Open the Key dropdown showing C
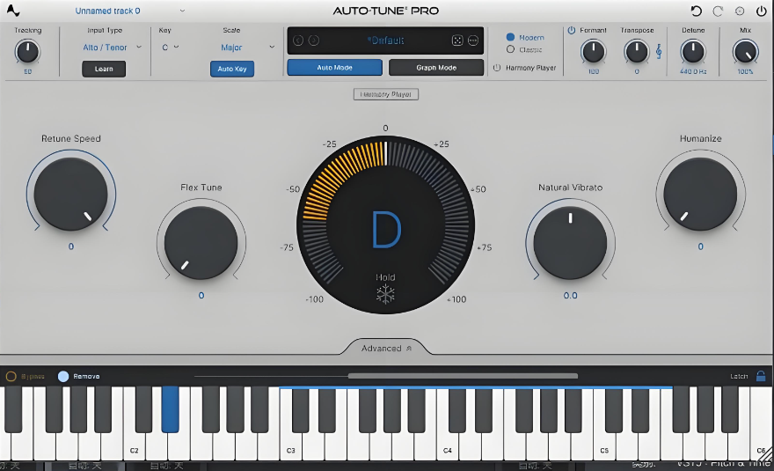The image size is (774, 471). (170, 48)
